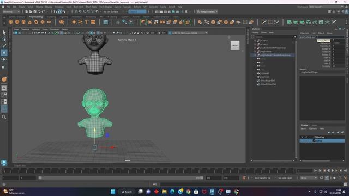Image resolution: width=349 pixels, height=196 pixels.
Task: Expand the pCube1 node in Outliner
Action: pyautogui.click(x=255, y=41)
